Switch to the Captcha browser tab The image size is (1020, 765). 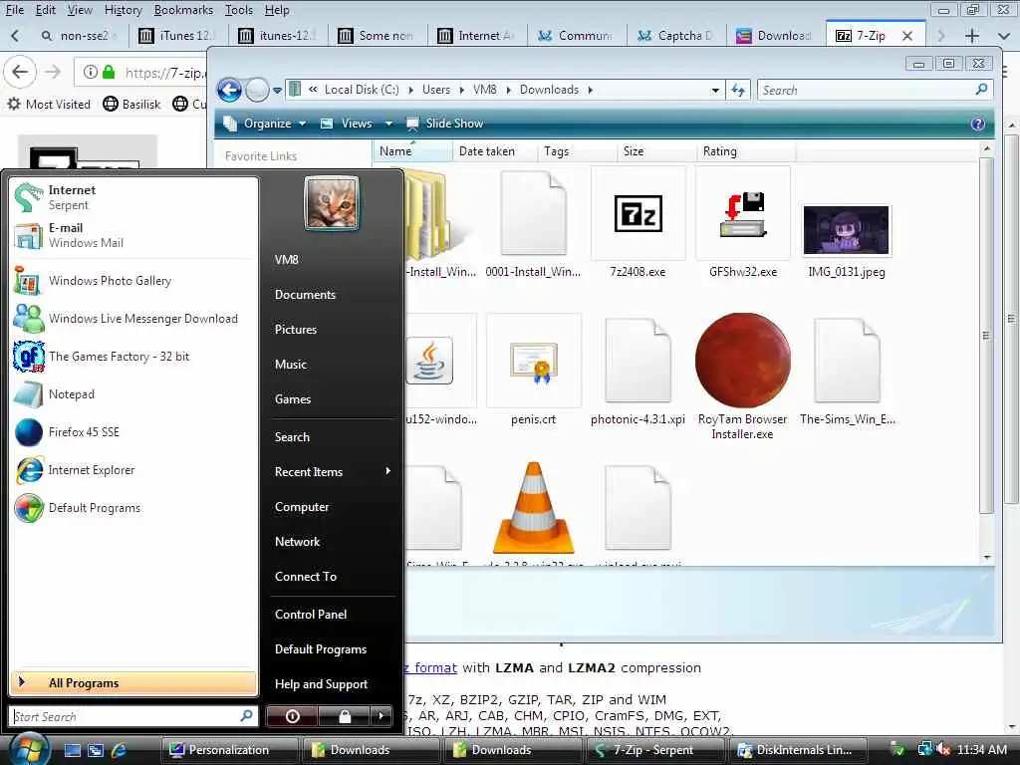pyautogui.click(x=676, y=35)
